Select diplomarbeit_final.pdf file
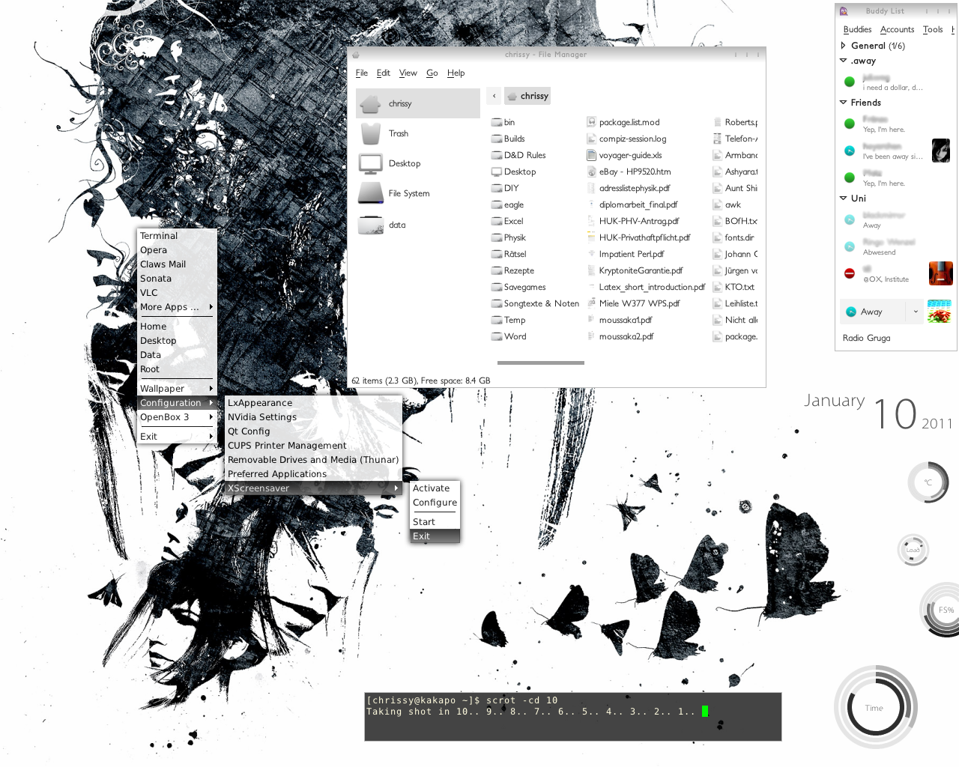Viewport: 959px width, 767px height. click(632, 204)
